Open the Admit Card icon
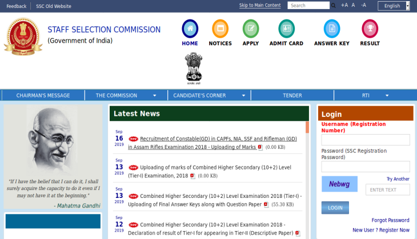417x239 pixels. pyautogui.click(x=286, y=29)
